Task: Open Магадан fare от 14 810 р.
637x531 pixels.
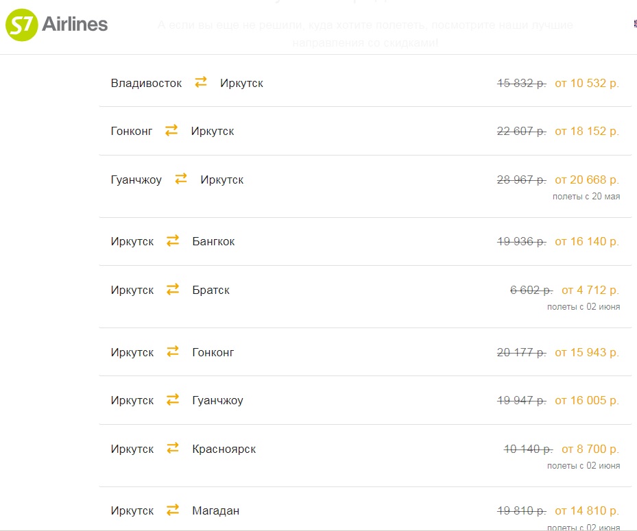Action: coord(587,510)
